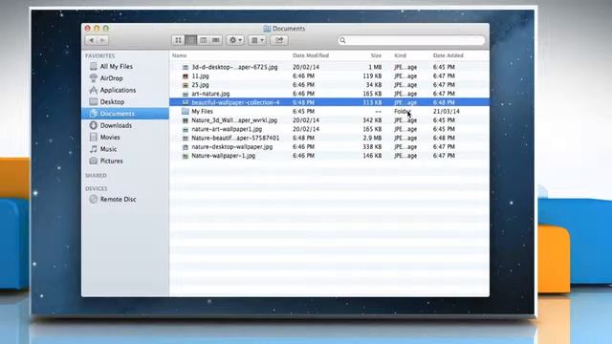Click the Desktop sidebar icon
This screenshot has width=612, height=344.
coord(94,102)
